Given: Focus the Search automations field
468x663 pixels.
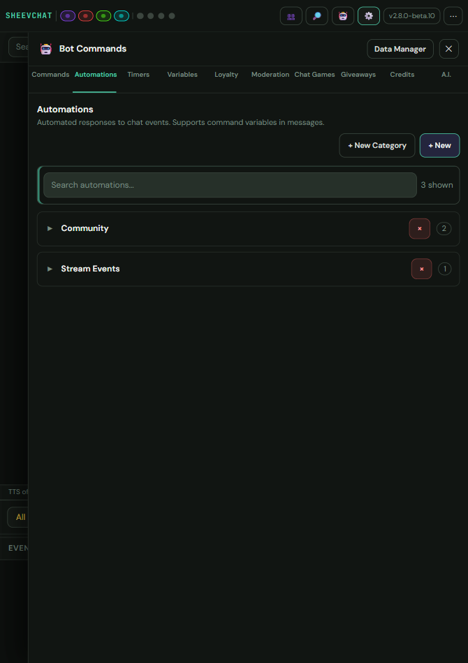Looking at the screenshot, I should point(231,185).
